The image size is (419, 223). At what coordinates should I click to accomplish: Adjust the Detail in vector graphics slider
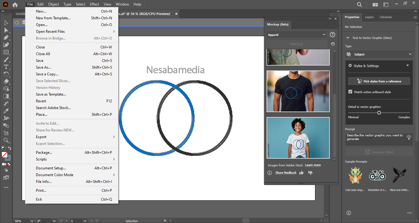pos(379,113)
